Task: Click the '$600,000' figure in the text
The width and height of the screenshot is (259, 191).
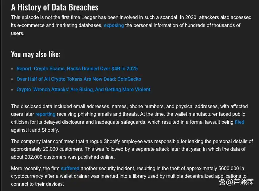Action: 229,168
